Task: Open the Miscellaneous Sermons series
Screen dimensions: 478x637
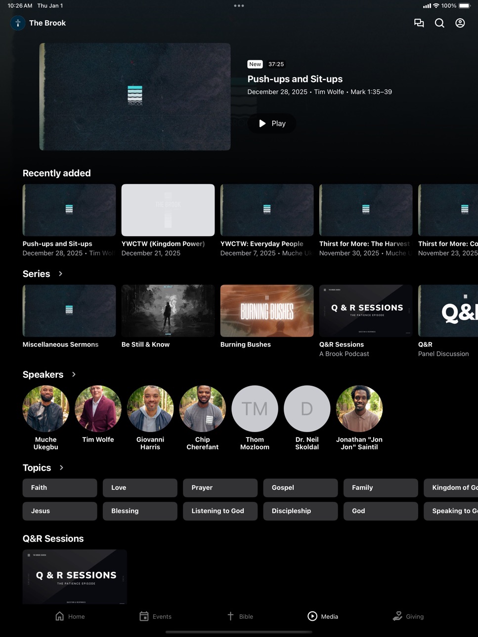Action: pyautogui.click(x=69, y=317)
